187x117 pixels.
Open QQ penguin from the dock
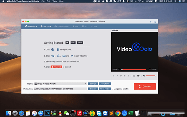click(x=60, y=113)
